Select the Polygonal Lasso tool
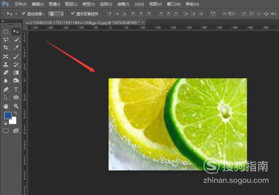 (x=6, y=39)
